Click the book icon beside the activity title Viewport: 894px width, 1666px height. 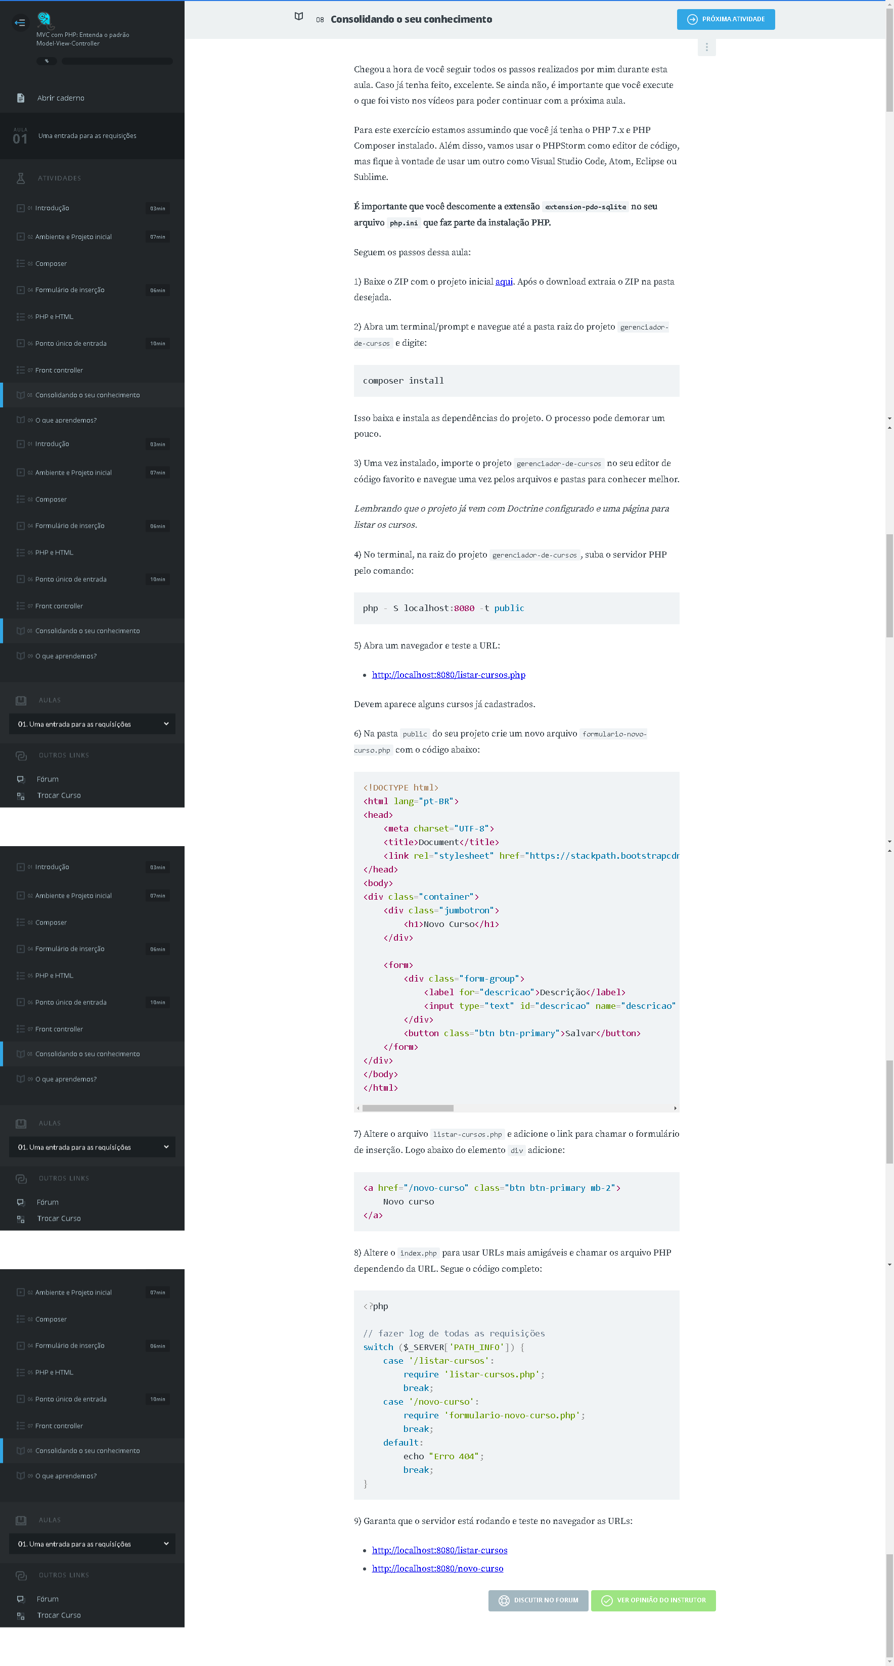[x=299, y=17]
